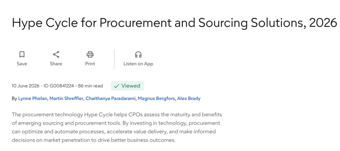340x151 pixels.
Task: Open author Lynne Phelan's profile
Action: [33, 99]
